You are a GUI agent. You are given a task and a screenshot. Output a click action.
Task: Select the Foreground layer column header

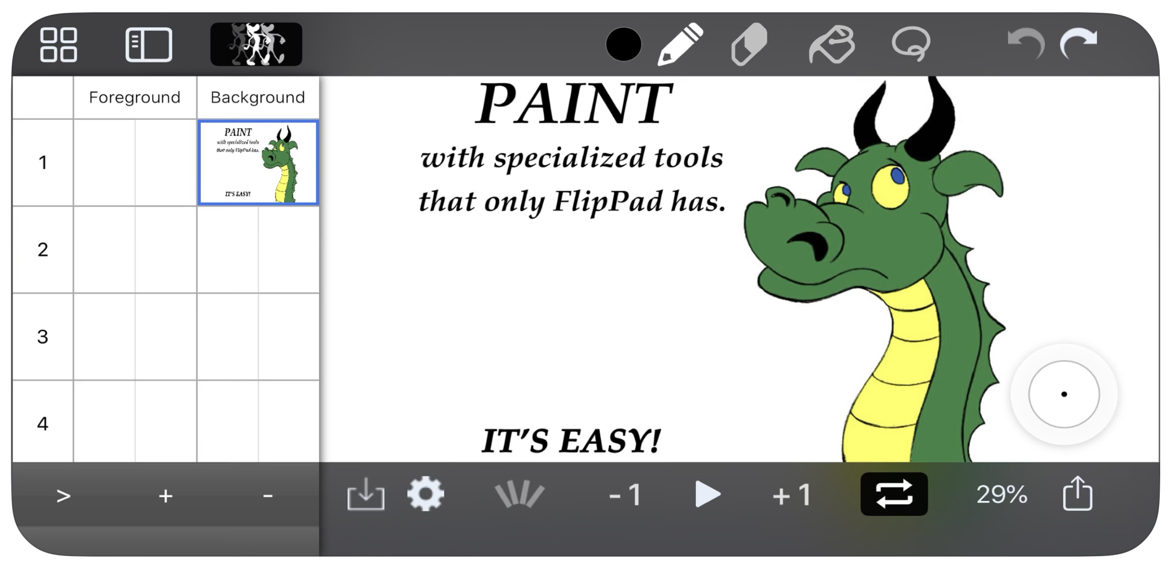pos(135,98)
